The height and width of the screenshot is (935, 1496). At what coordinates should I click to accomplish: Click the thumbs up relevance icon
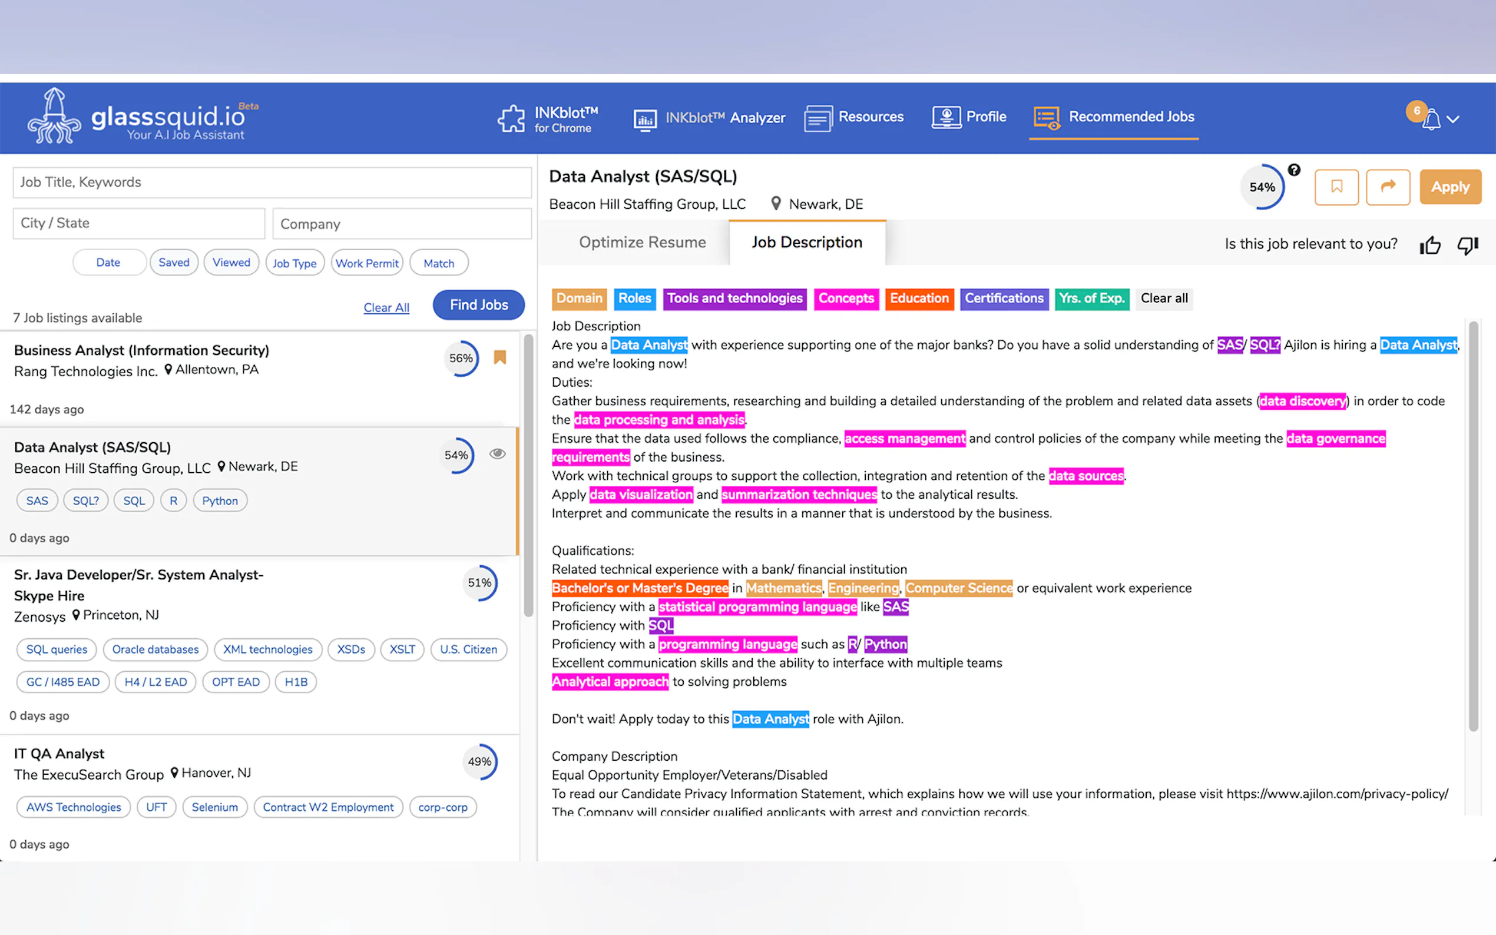[x=1430, y=245]
